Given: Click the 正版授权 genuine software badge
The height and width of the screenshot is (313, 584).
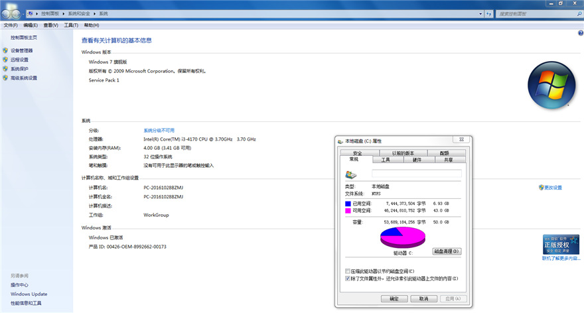Looking at the screenshot, I should click(x=555, y=245).
